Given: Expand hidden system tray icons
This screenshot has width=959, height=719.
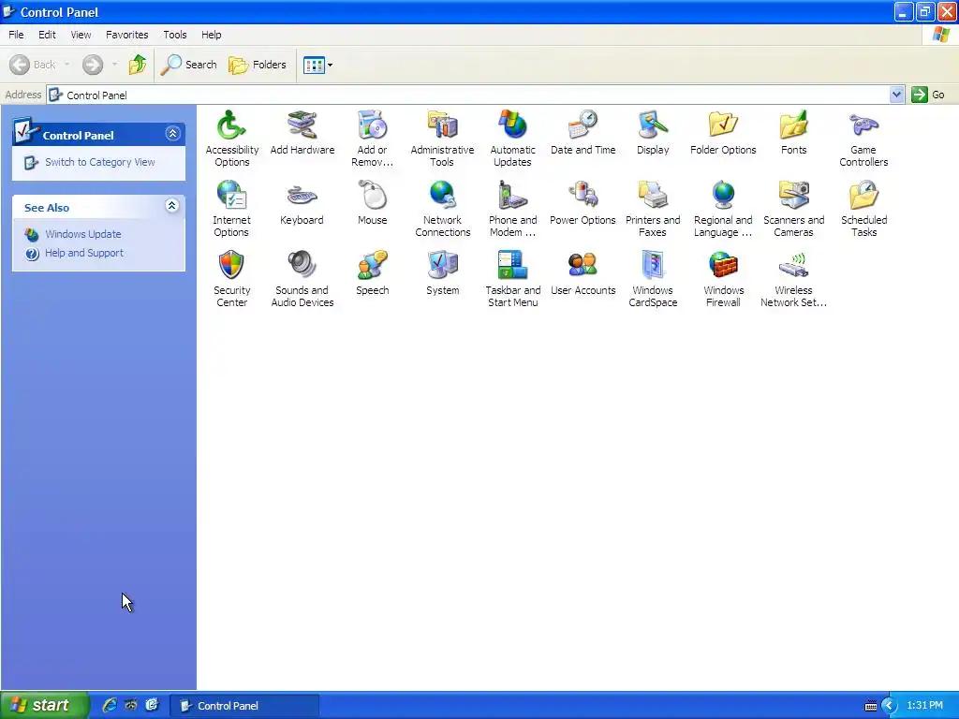Looking at the screenshot, I should (x=890, y=706).
